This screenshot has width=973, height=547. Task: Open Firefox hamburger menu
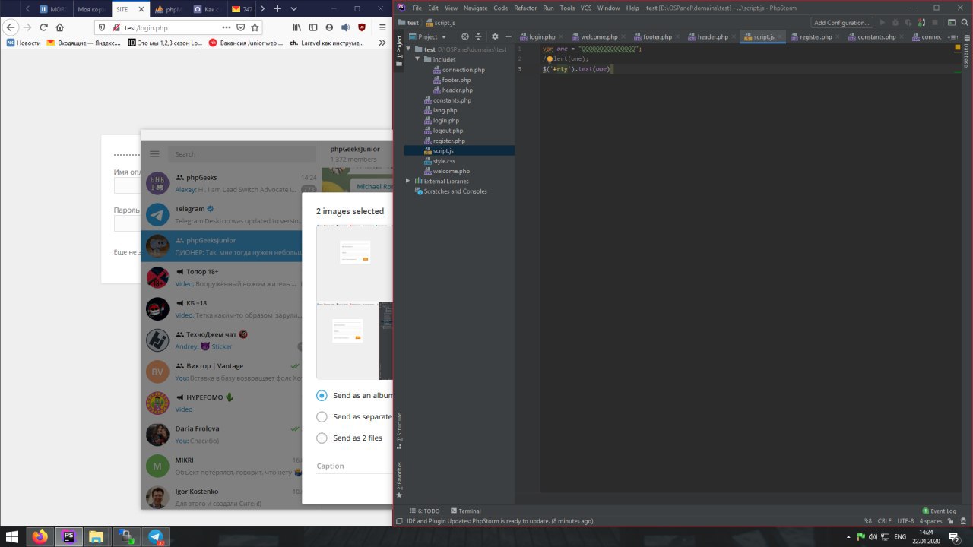pyautogui.click(x=382, y=27)
